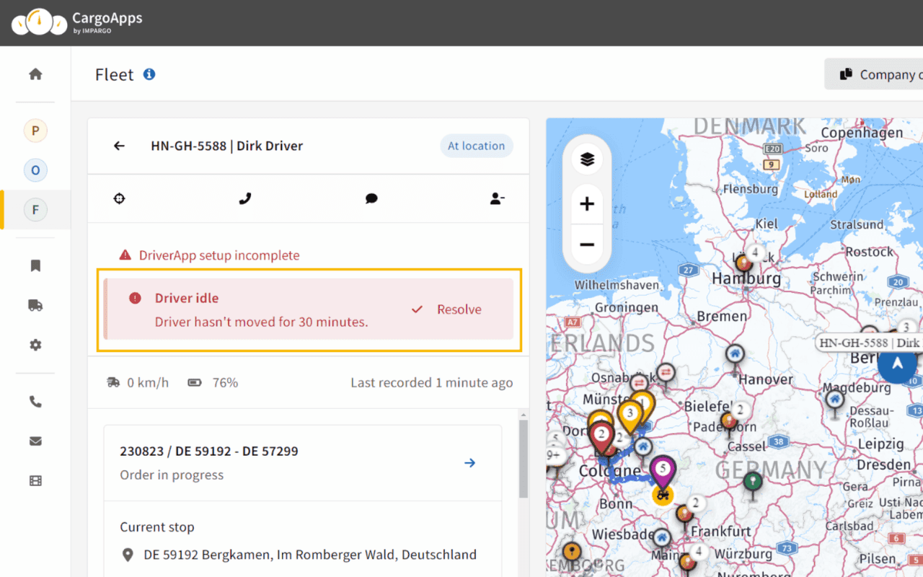The width and height of the screenshot is (923, 577).
Task: Open the map layers selector
Action: click(x=587, y=159)
